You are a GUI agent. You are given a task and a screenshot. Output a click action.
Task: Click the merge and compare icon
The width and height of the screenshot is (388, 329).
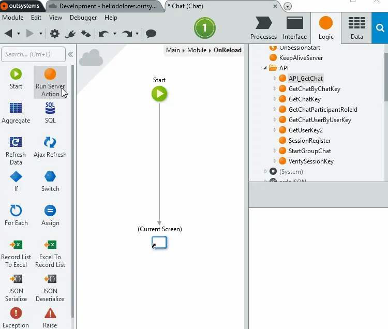point(85,34)
